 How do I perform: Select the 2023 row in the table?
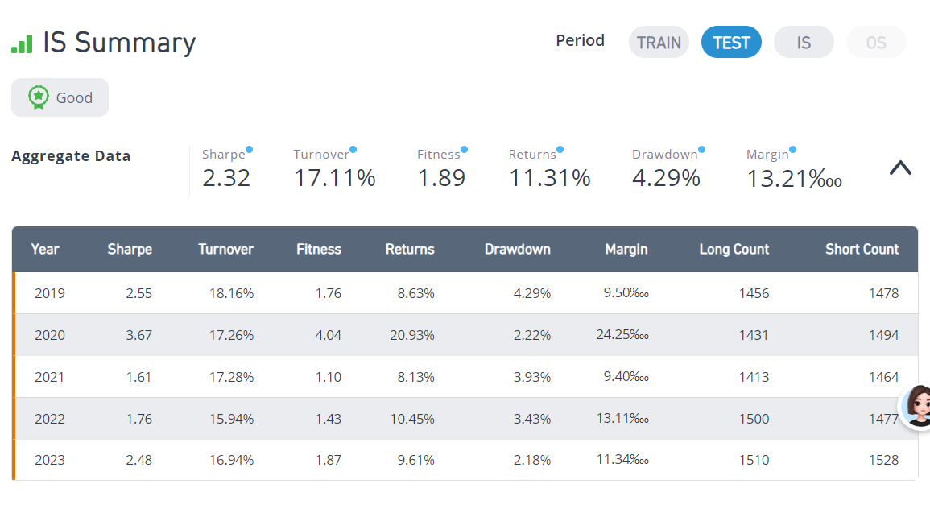(x=465, y=460)
